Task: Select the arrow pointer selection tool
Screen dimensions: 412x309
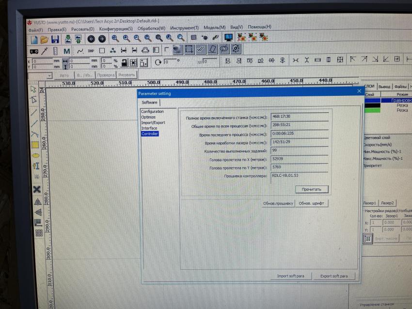Action: click(33, 89)
